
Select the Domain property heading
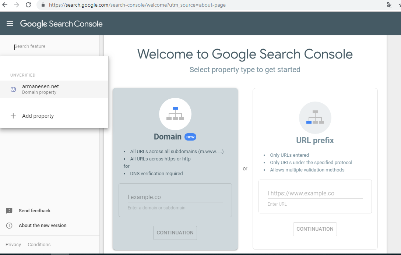pos(168,137)
